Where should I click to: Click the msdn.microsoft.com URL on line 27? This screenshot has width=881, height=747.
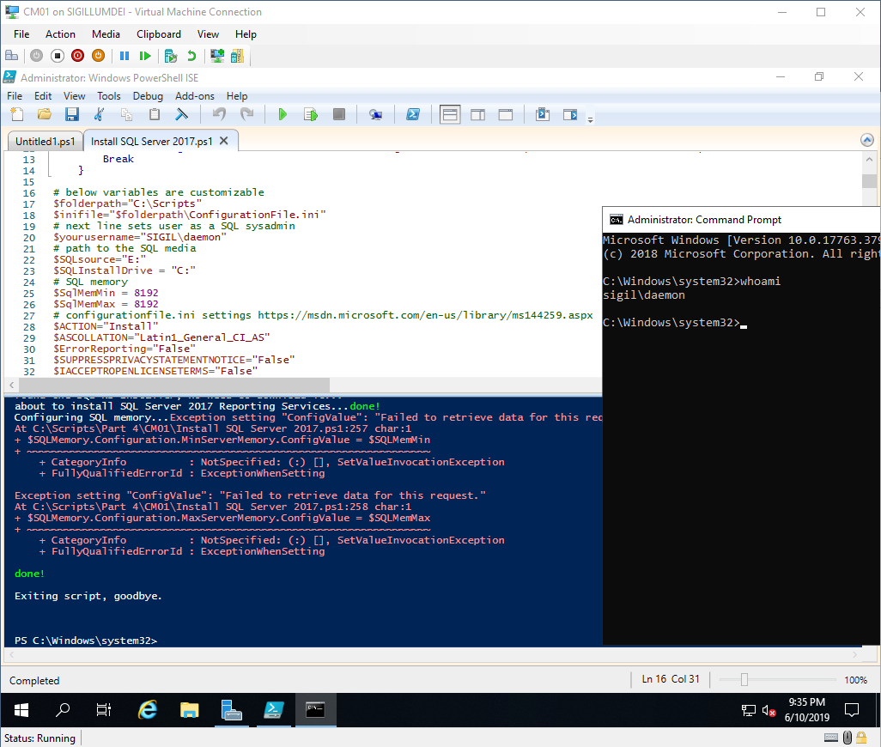click(x=425, y=315)
